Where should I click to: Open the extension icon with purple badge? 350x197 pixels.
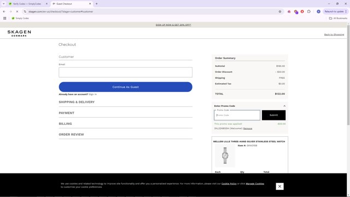click(x=296, y=11)
